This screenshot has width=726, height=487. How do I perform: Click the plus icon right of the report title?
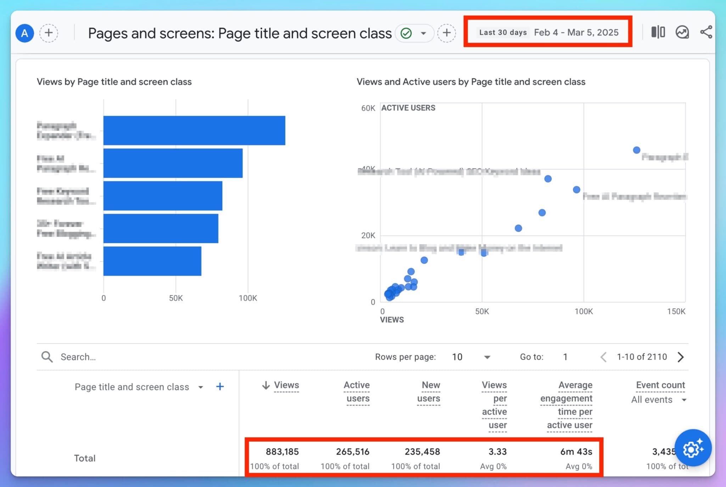point(446,33)
